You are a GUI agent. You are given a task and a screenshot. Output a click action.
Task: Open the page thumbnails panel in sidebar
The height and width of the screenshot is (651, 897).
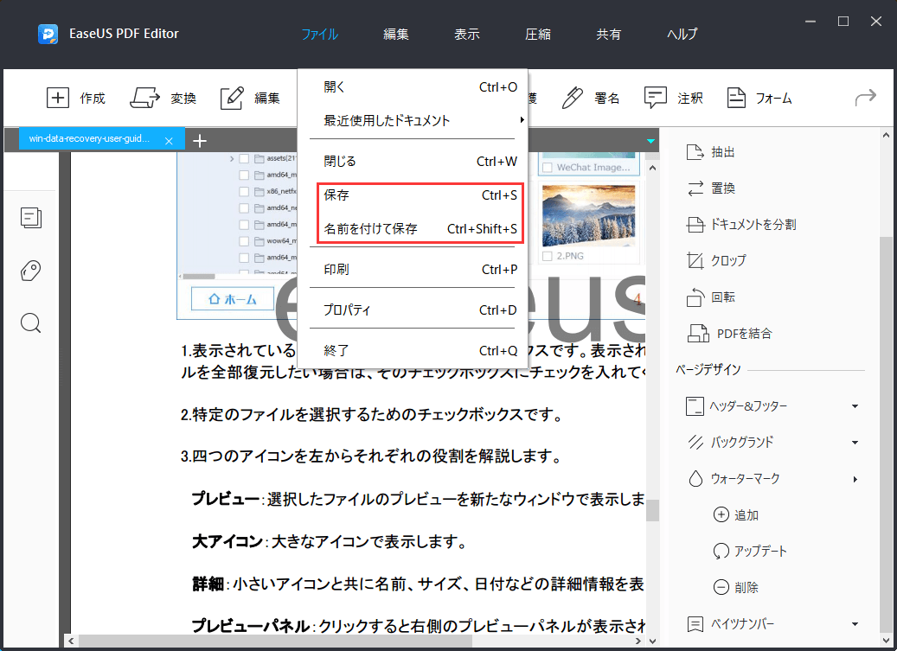(31, 218)
